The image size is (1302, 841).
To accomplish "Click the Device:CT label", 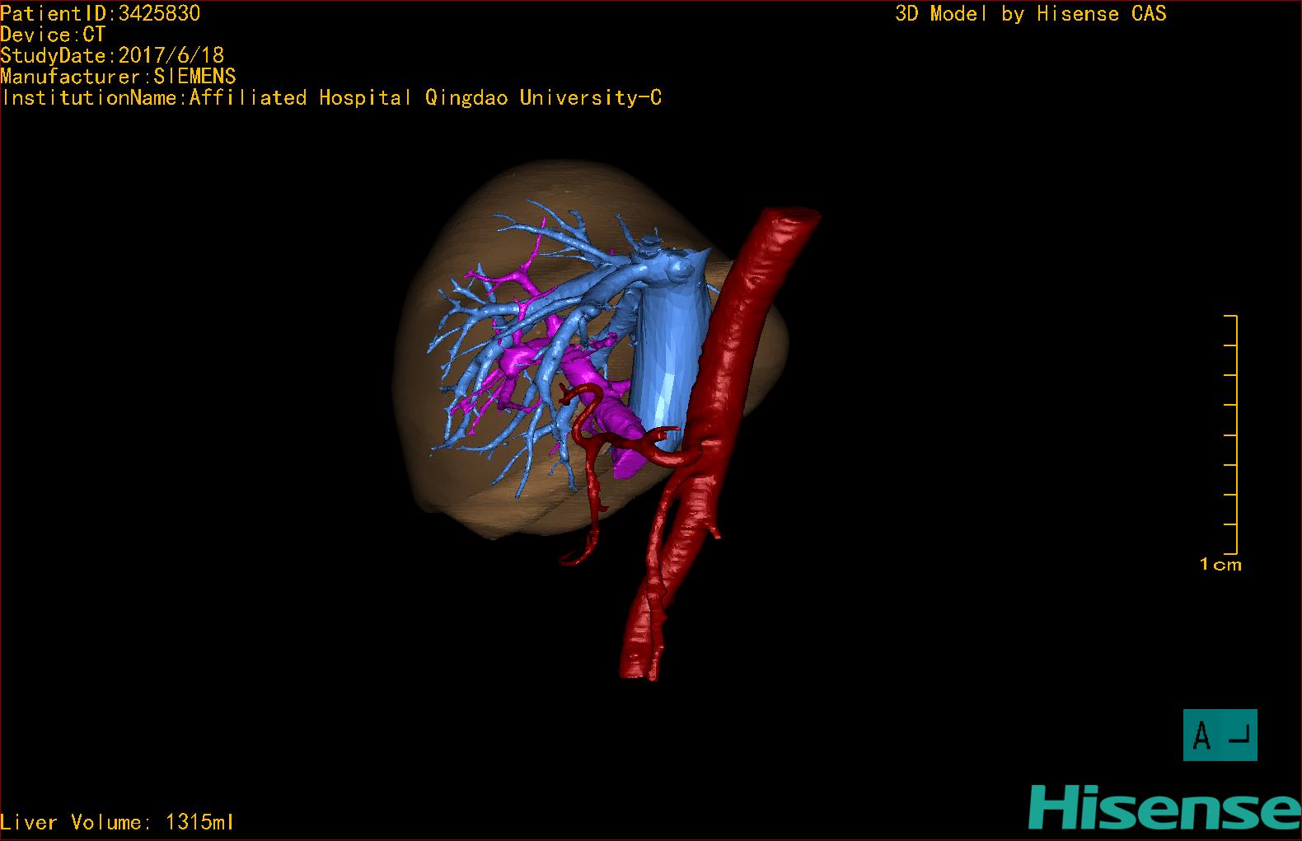I will click(54, 35).
